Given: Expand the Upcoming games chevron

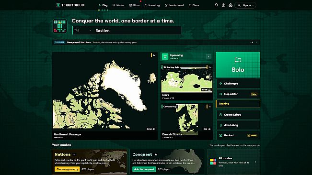Looking at the screenshot, I should tap(208, 56).
